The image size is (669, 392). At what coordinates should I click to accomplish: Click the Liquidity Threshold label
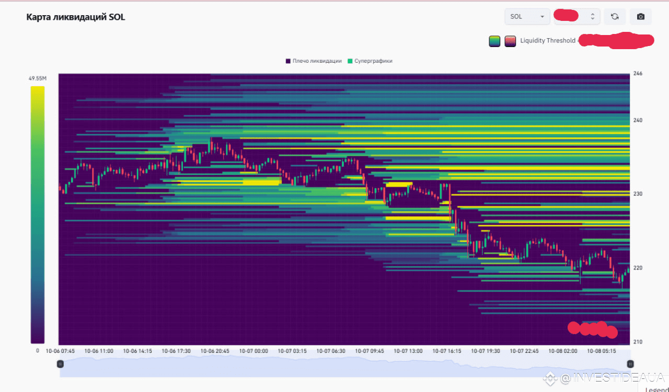tap(548, 41)
